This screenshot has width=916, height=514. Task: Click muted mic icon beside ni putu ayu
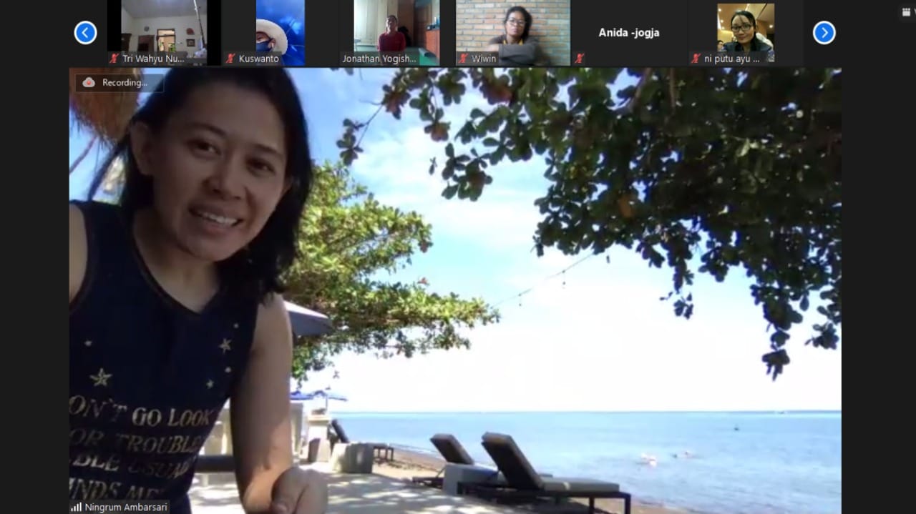[696, 59]
